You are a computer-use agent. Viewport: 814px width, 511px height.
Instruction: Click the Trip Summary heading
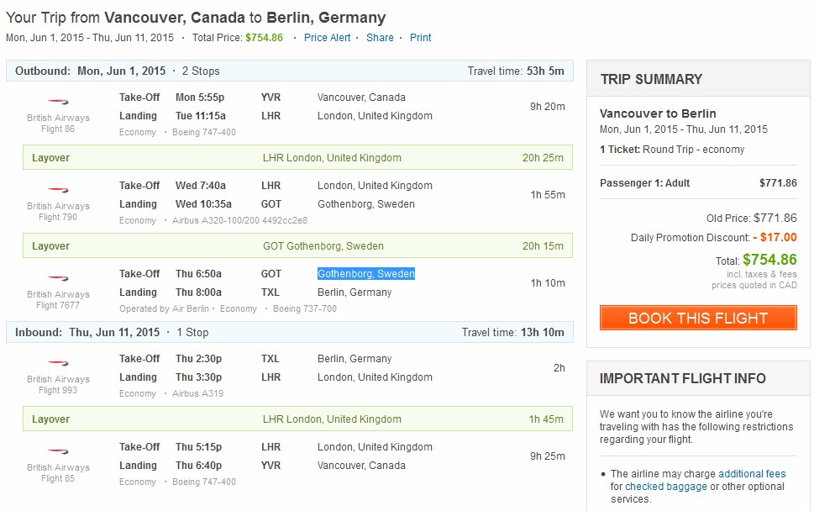(651, 79)
